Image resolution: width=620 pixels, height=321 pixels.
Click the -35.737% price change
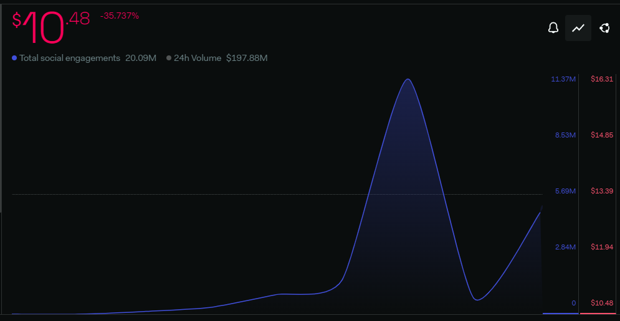coord(120,16)
